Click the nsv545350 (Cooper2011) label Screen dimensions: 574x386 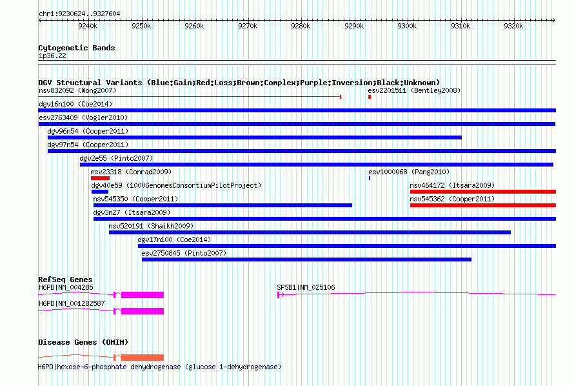coord(135,199)
